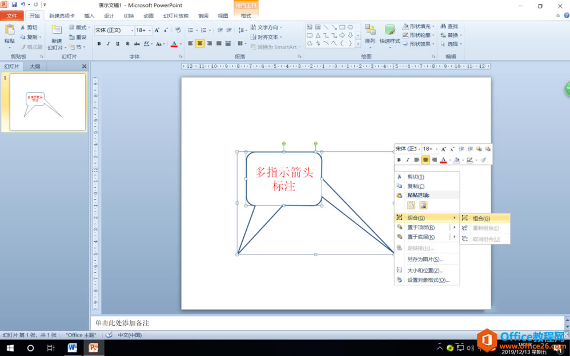Image resolution: width=570 pixels, height=356 pixels.
Task: Select the arrow shape in the drawing gallery
Action: [x=342, y=35]
